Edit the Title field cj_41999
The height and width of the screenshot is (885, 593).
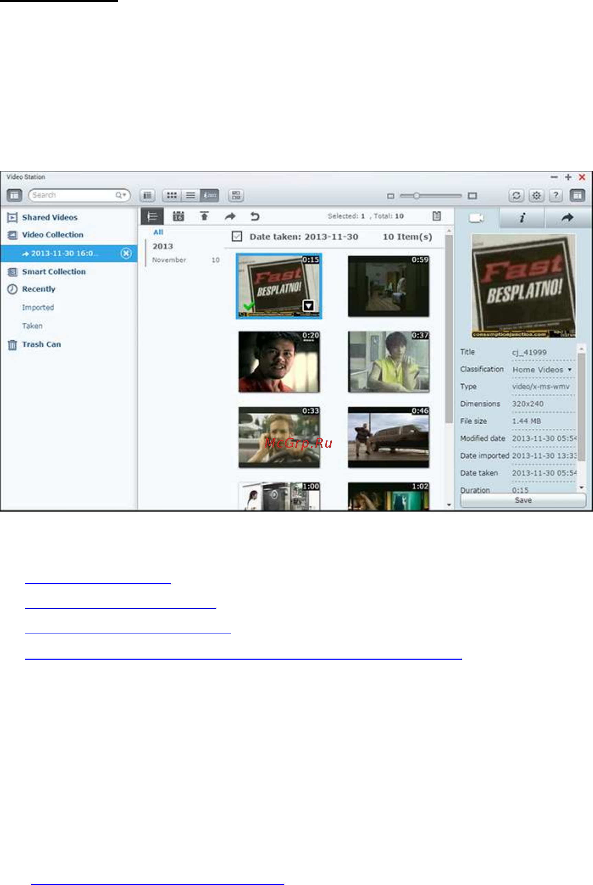pyautogui.click(x=543, y=352)
